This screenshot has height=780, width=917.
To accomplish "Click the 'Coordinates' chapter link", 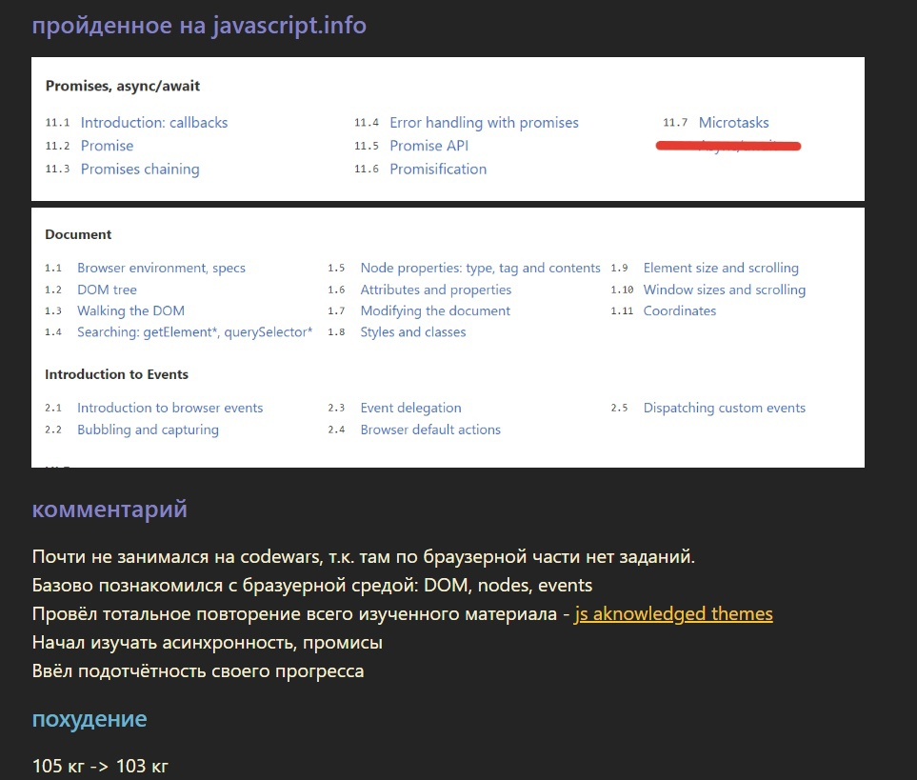I will point(679,311).
